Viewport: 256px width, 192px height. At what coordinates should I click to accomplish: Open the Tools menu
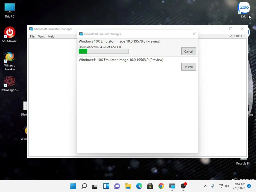click(41, 36)
